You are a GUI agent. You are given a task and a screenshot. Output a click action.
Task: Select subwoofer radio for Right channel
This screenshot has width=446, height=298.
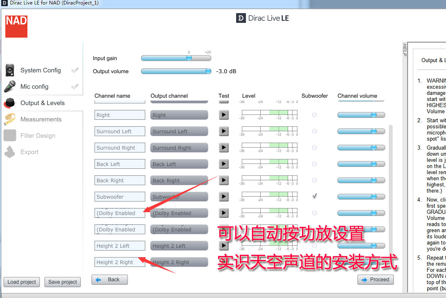click(x=314, y=115)
